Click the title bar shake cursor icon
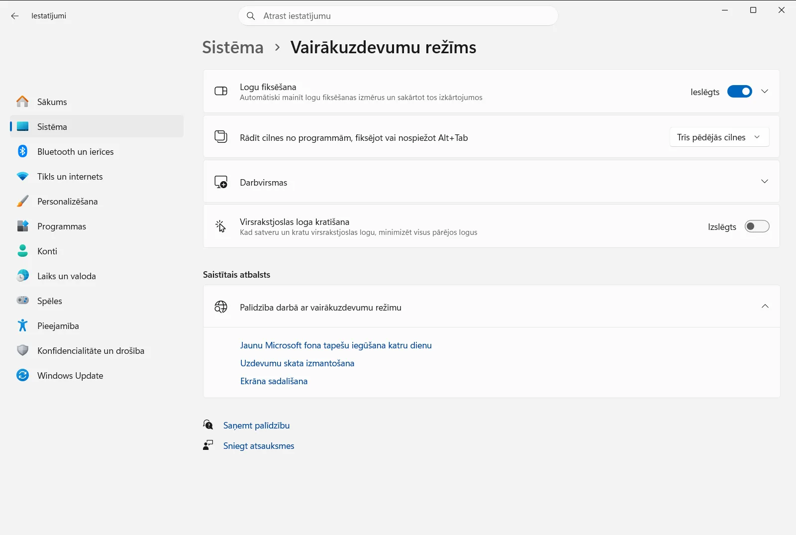 point(221,226)
